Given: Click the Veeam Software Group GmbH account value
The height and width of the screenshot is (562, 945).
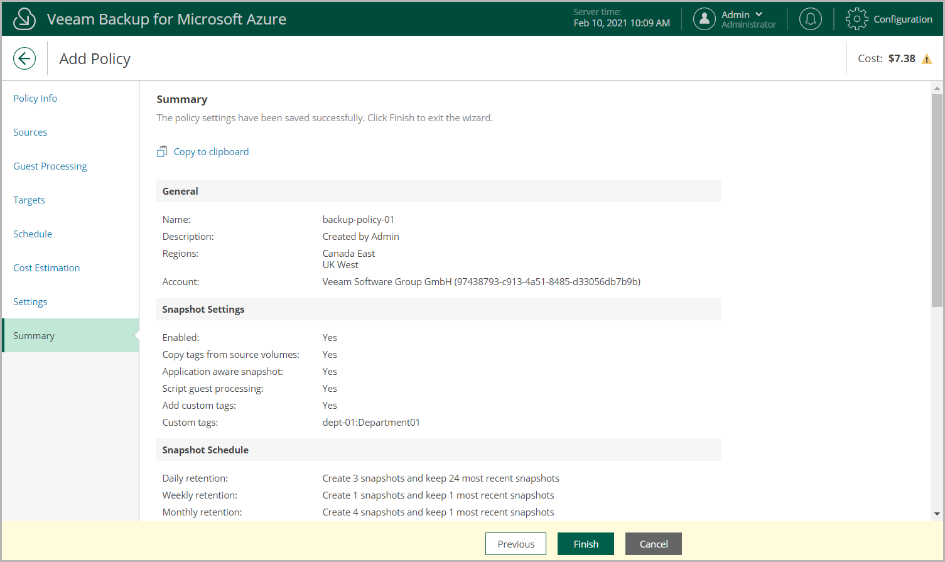Looking at the screenshot, I should [482, 282].
